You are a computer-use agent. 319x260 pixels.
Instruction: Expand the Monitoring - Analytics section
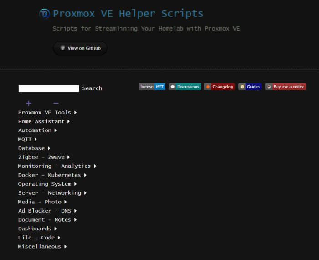coord(57,166)
